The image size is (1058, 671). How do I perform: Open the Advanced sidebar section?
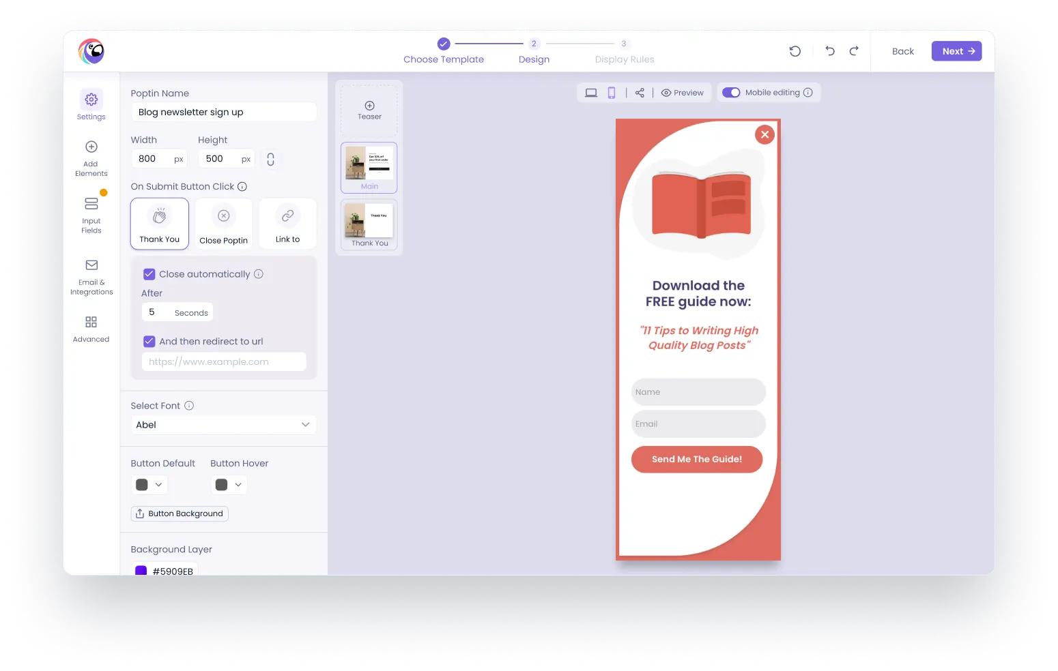91,329
